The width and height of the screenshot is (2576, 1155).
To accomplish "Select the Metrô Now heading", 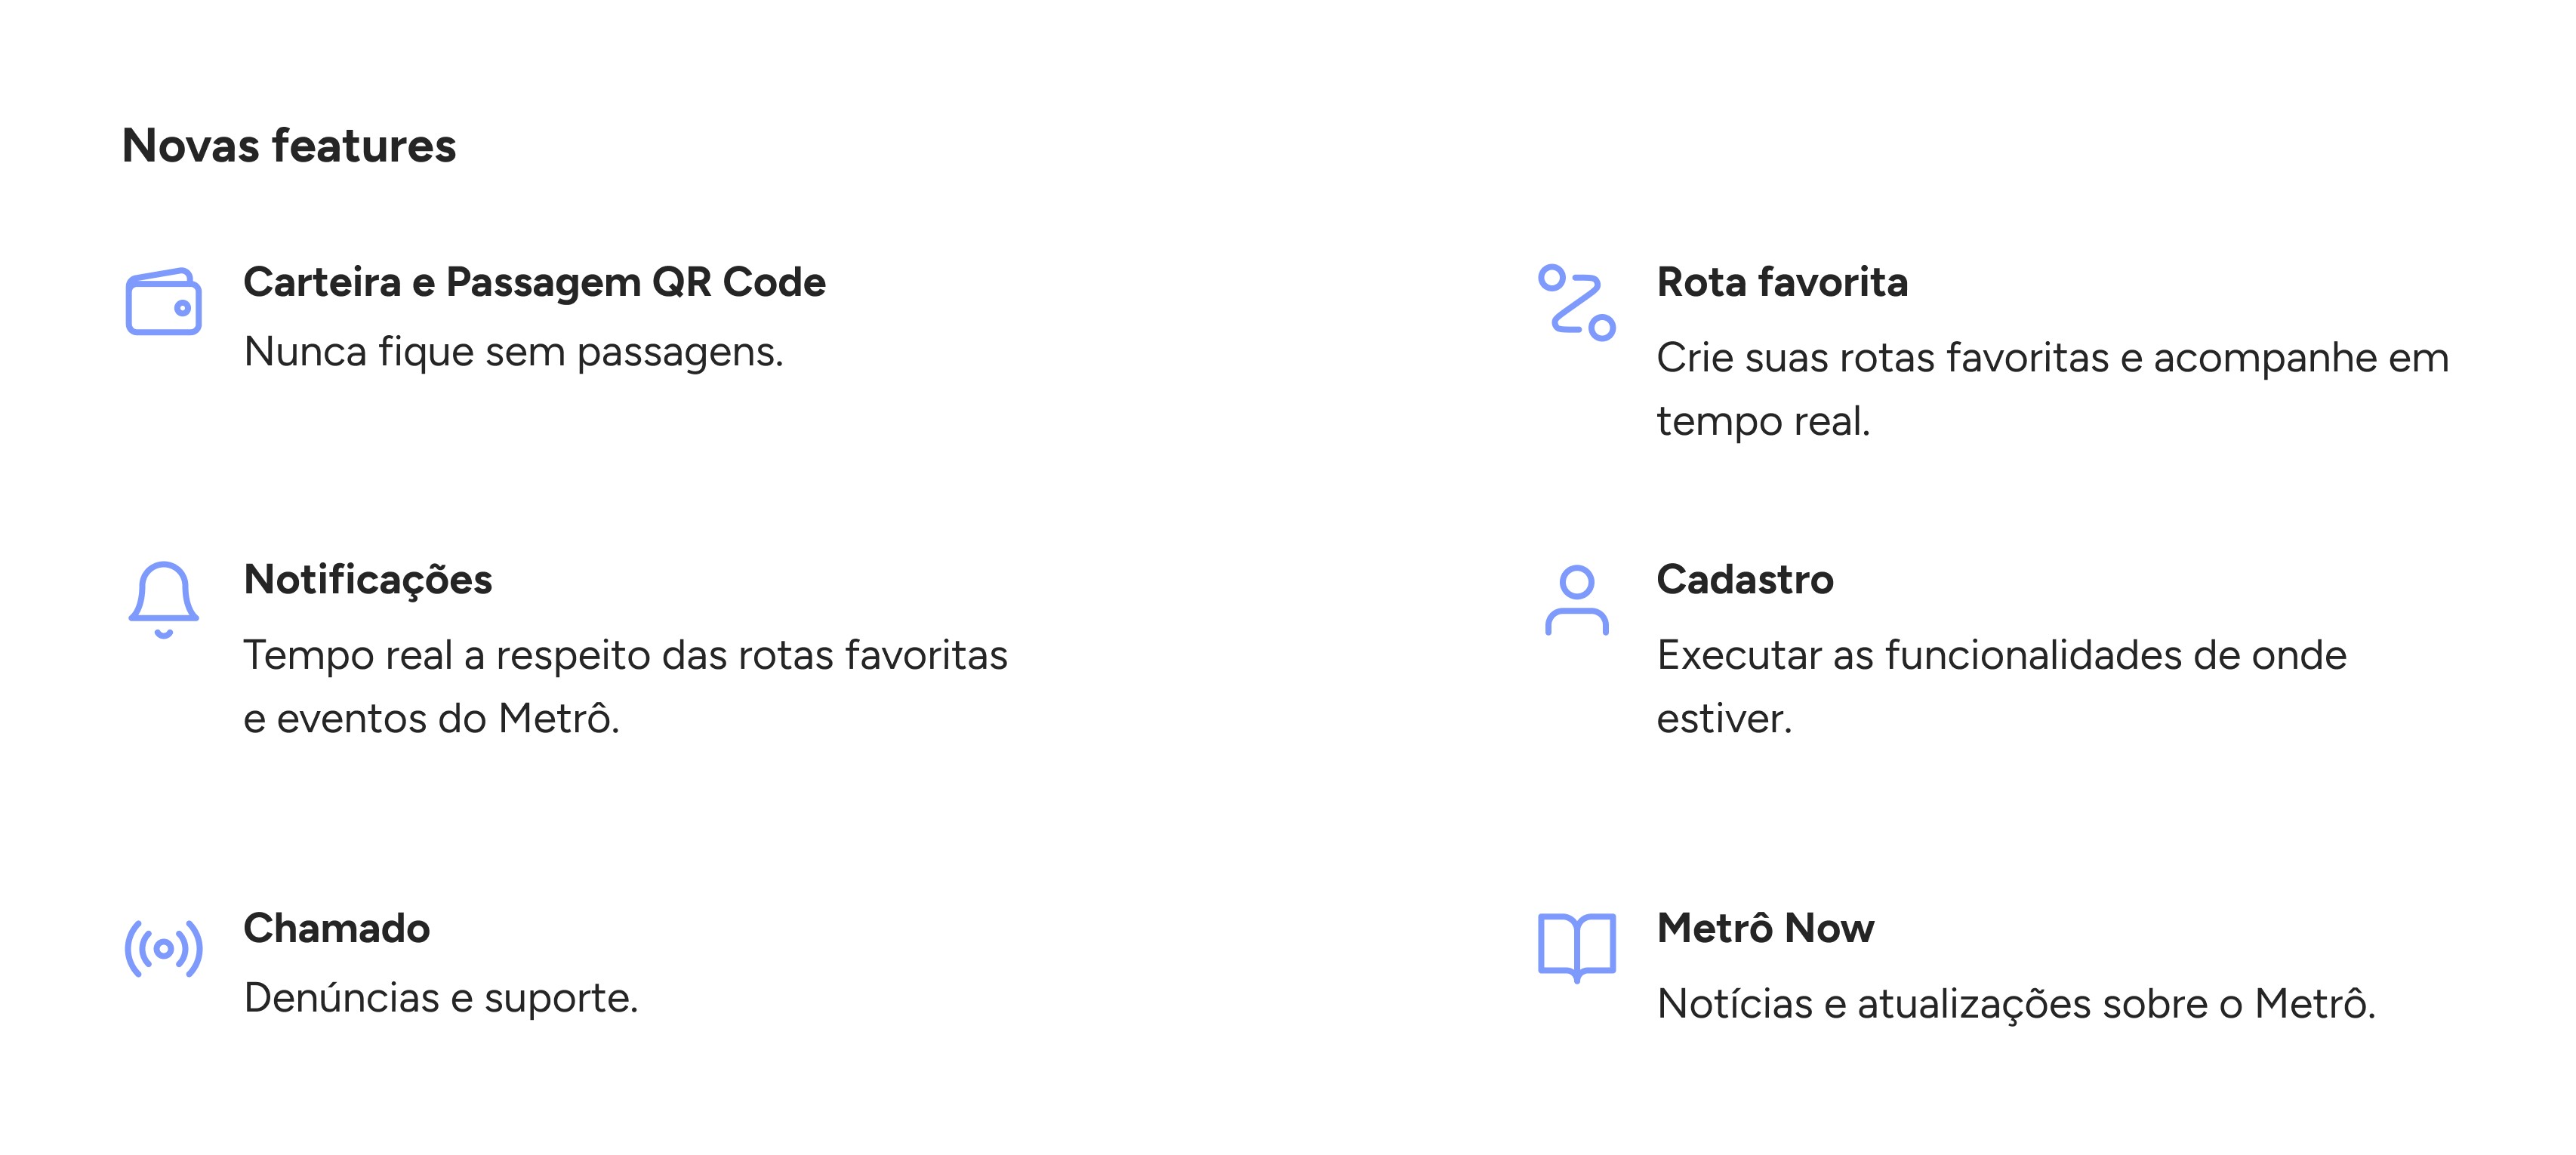I will click(1765, 928).
